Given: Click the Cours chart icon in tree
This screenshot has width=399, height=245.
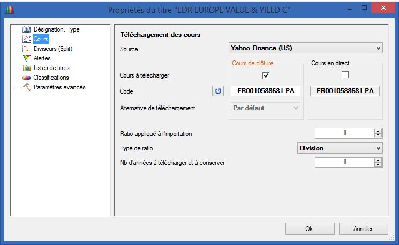Looking at the screenshot, I should 27,39.
